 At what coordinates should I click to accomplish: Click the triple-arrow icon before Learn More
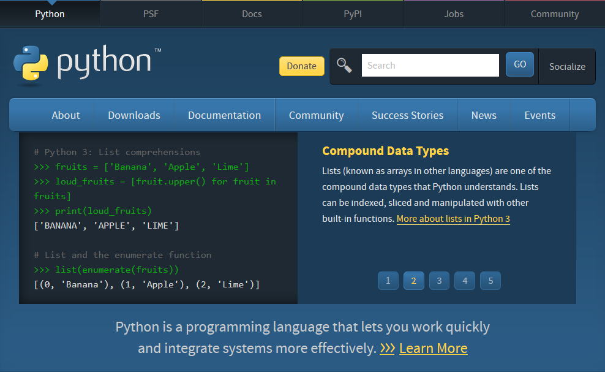click(388, 348)
